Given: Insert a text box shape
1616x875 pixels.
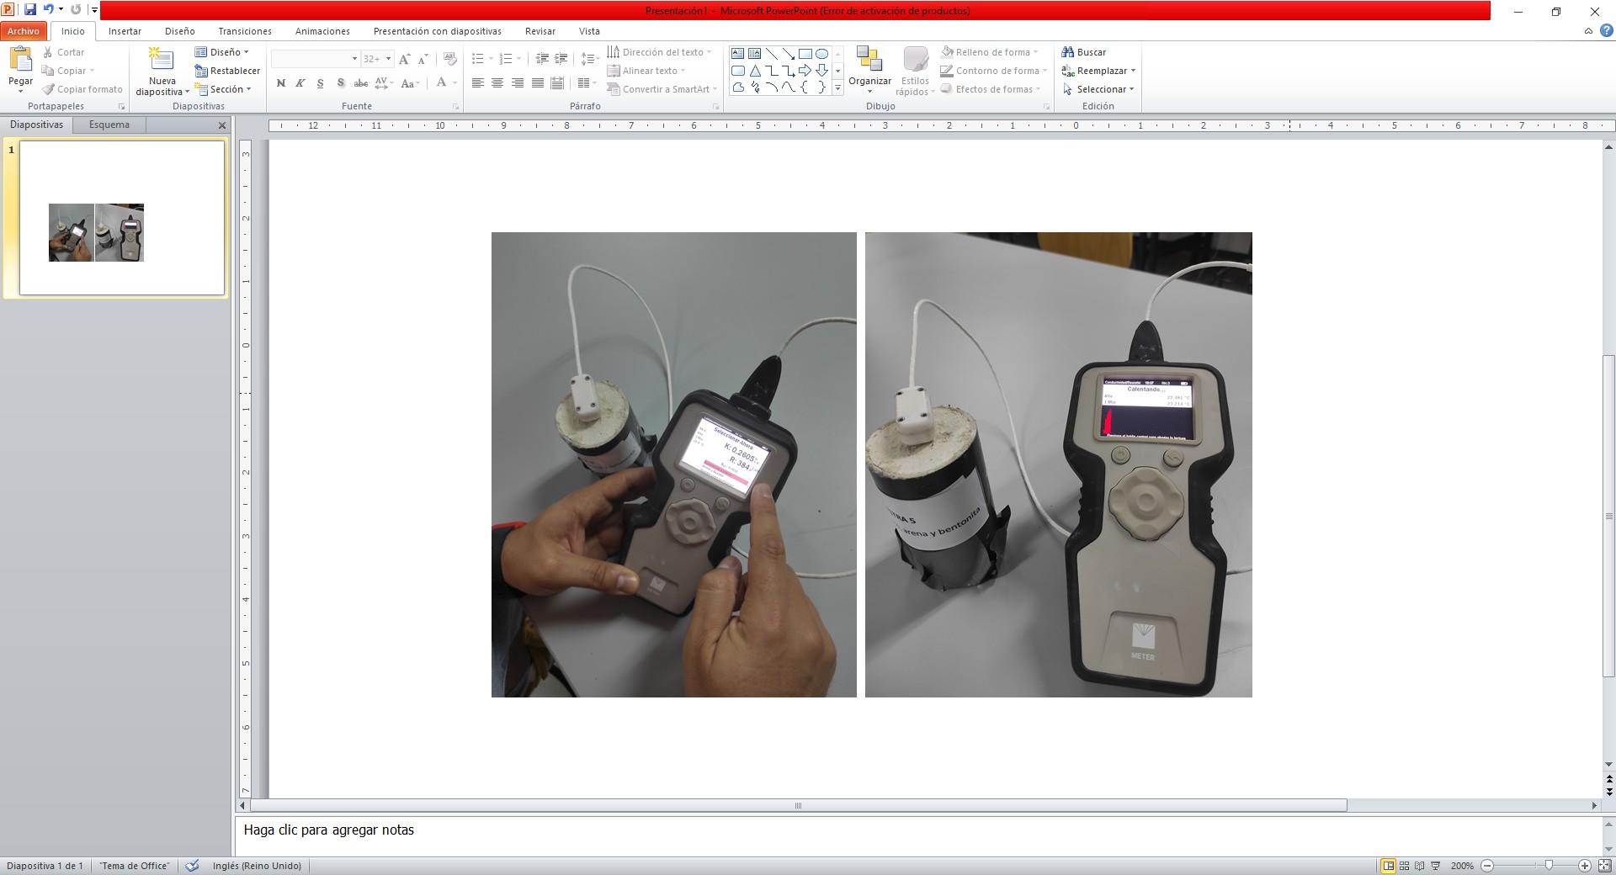Looking at the screenshot, I should click(x=737, y=53).
